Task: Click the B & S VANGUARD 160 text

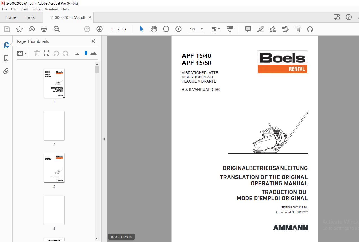Action: [x=201, y=90]
